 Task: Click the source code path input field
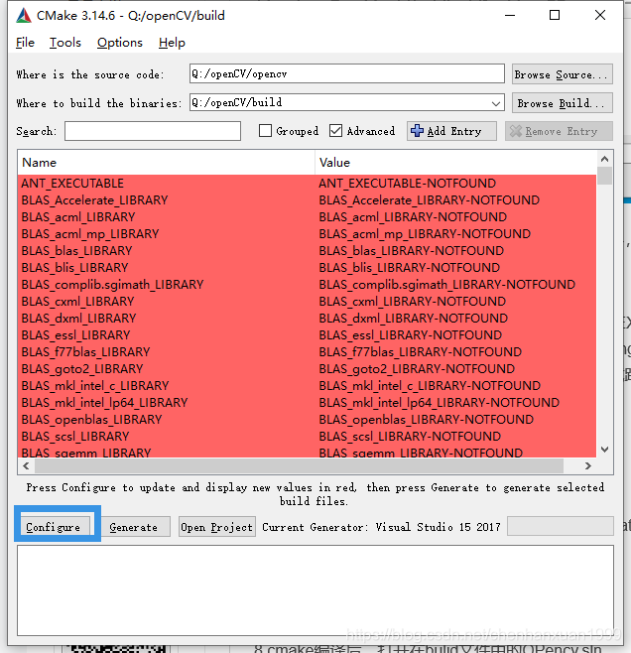346,74
